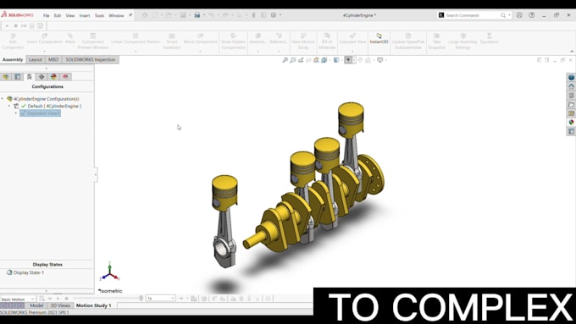Open the File menu
Screen dimensions: 576x324
coord(47,16)
